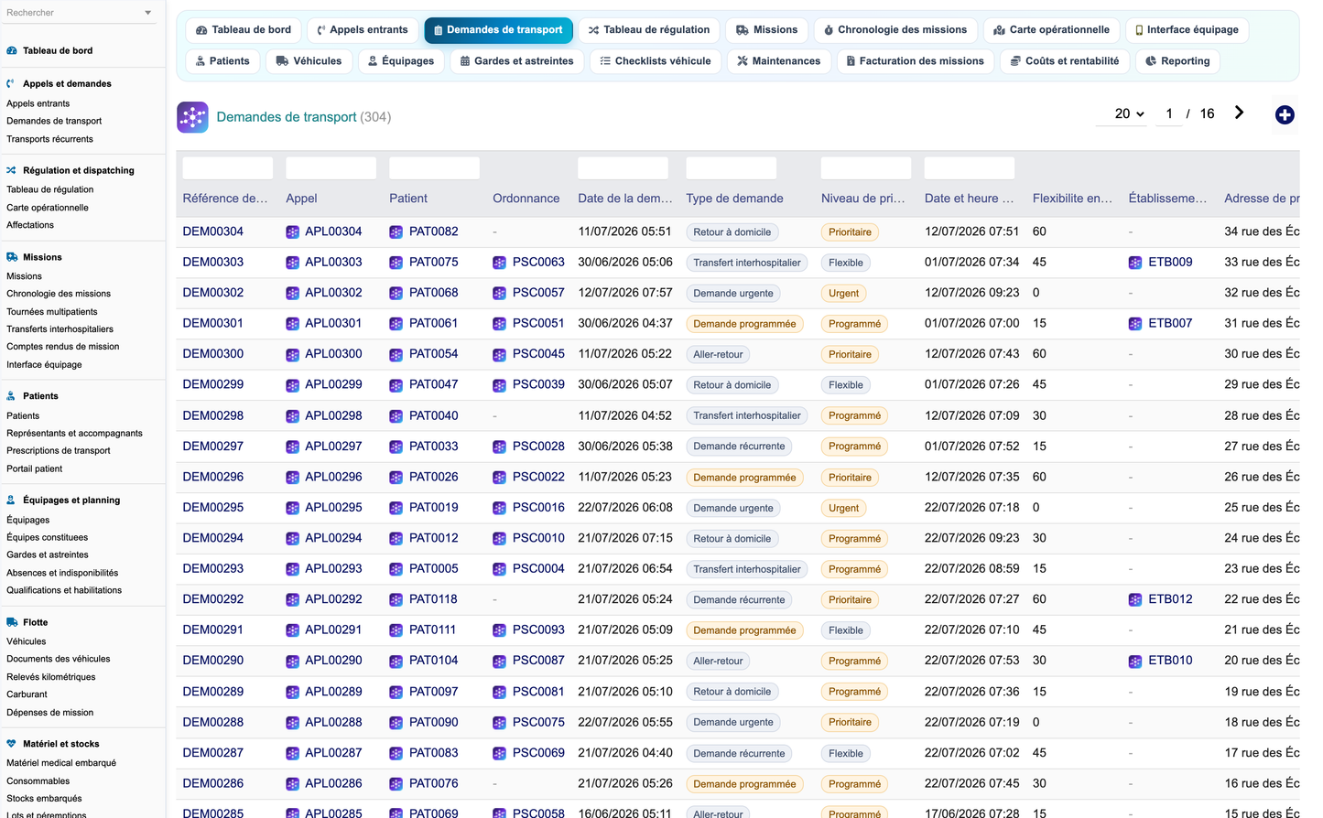Click the Tableau de bord sidebar icon
The image size is (1323, 818).
[11, 50]
